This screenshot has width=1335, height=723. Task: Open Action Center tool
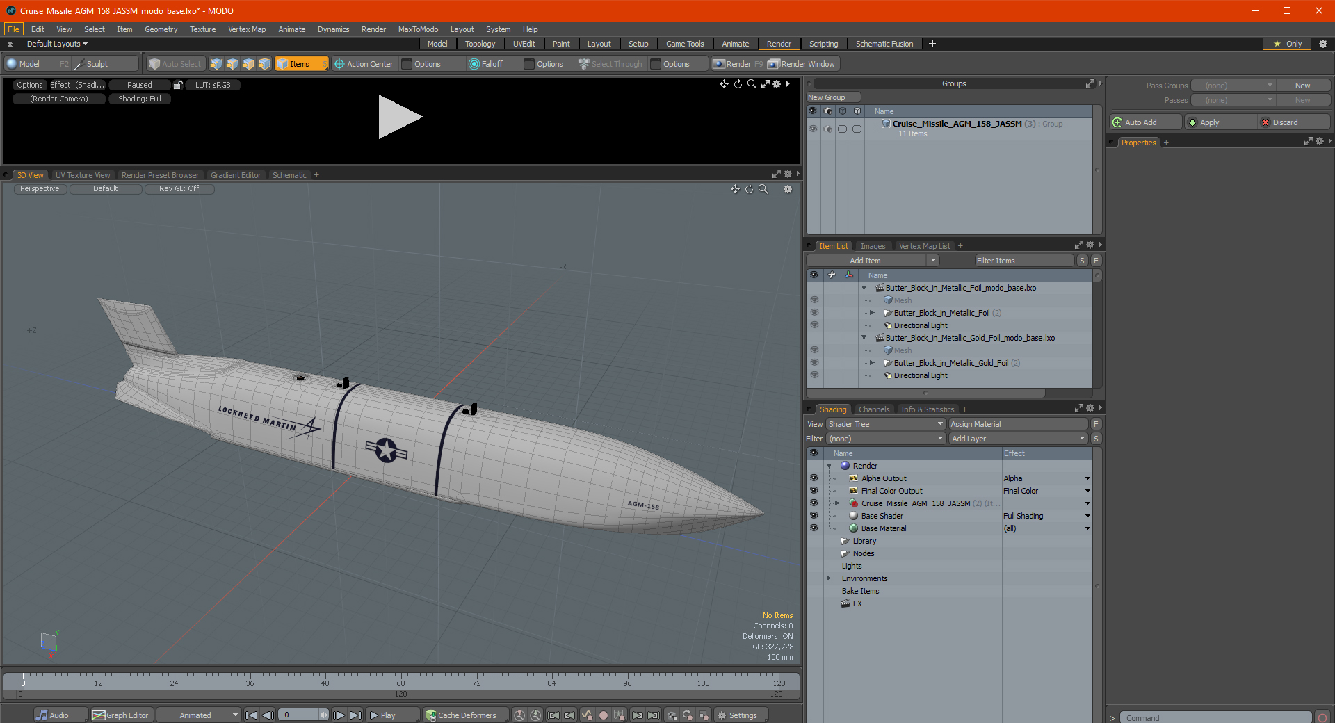[x=364, y=64]
